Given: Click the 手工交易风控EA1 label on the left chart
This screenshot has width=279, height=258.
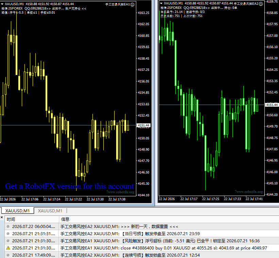Looking at the screenshot, I should (118, 4).
